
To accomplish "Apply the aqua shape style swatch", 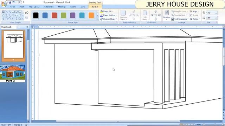I will click(82, 15).
